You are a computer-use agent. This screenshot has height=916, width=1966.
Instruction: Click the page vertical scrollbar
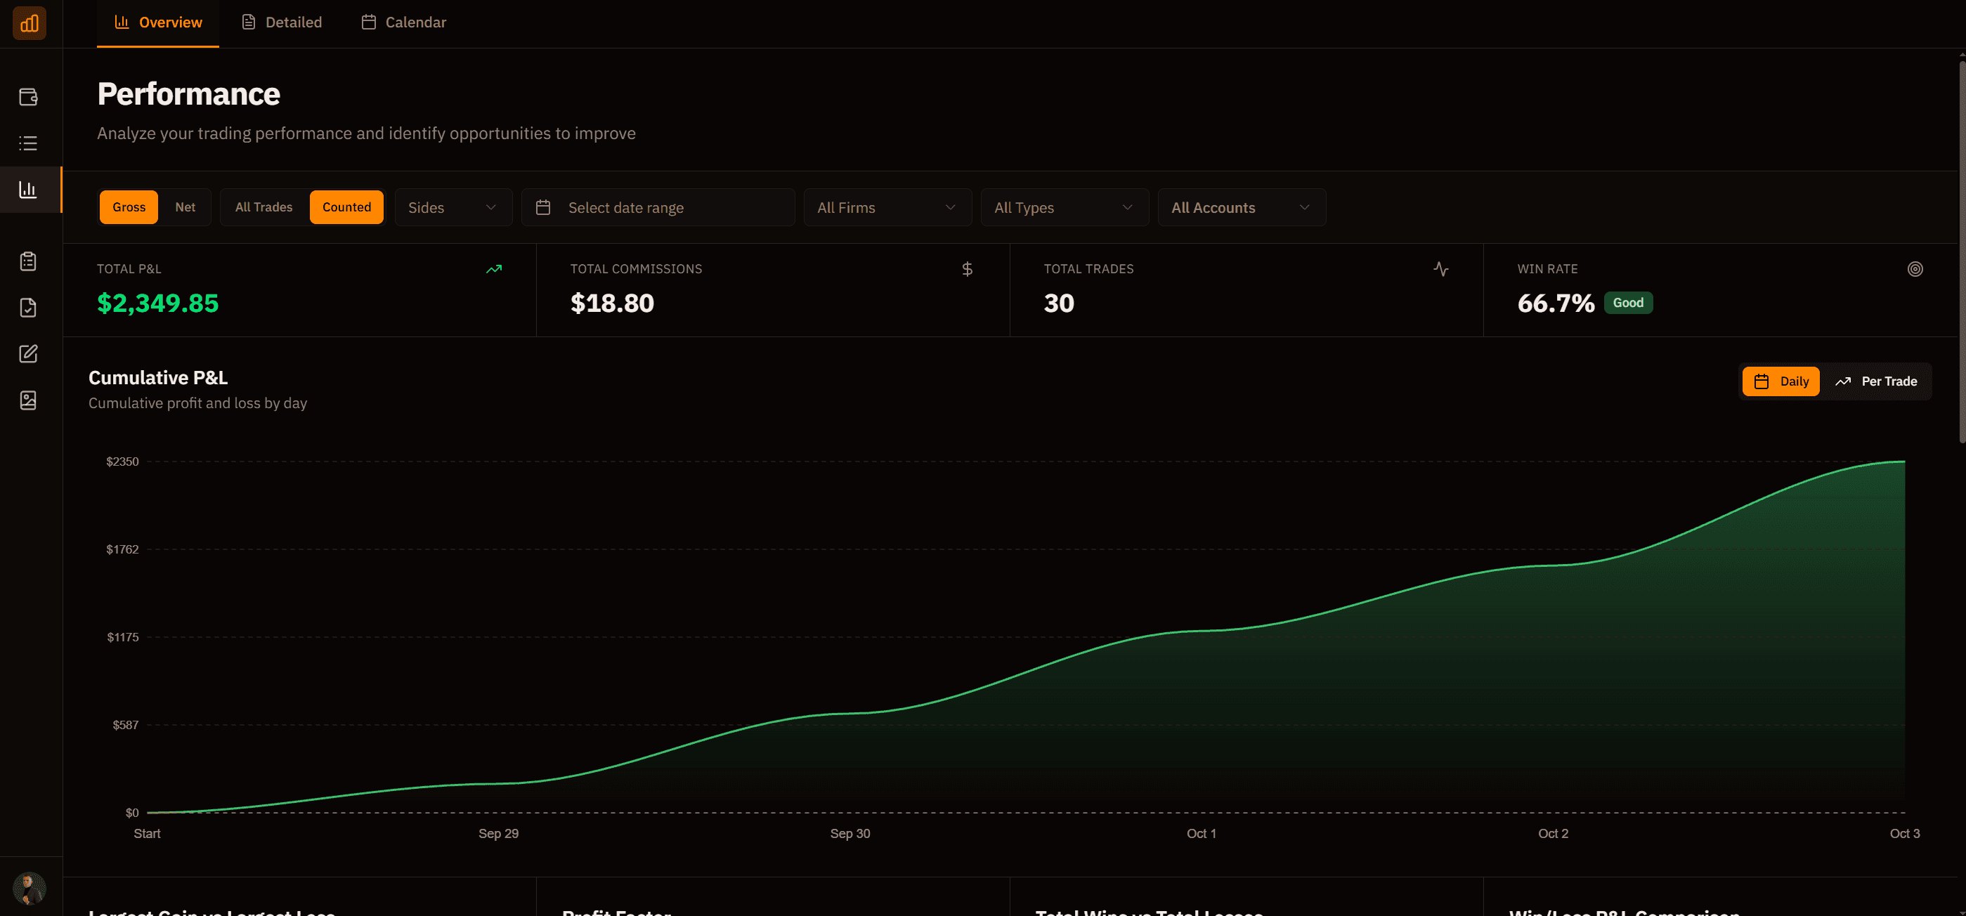[x=1960, y=251]
